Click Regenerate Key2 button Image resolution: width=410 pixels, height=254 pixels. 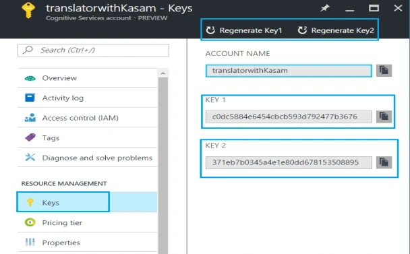pyautogui.click(x=336, y=30)
